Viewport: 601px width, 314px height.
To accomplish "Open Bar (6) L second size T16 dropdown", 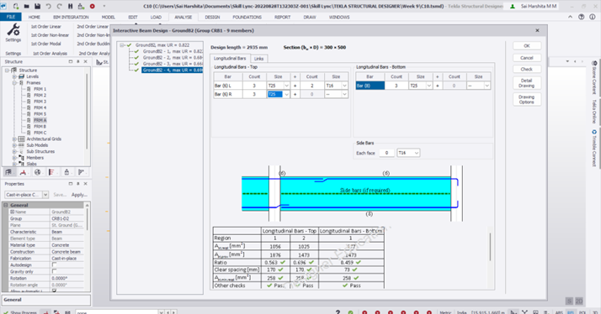I will click(x=344, y=86).
